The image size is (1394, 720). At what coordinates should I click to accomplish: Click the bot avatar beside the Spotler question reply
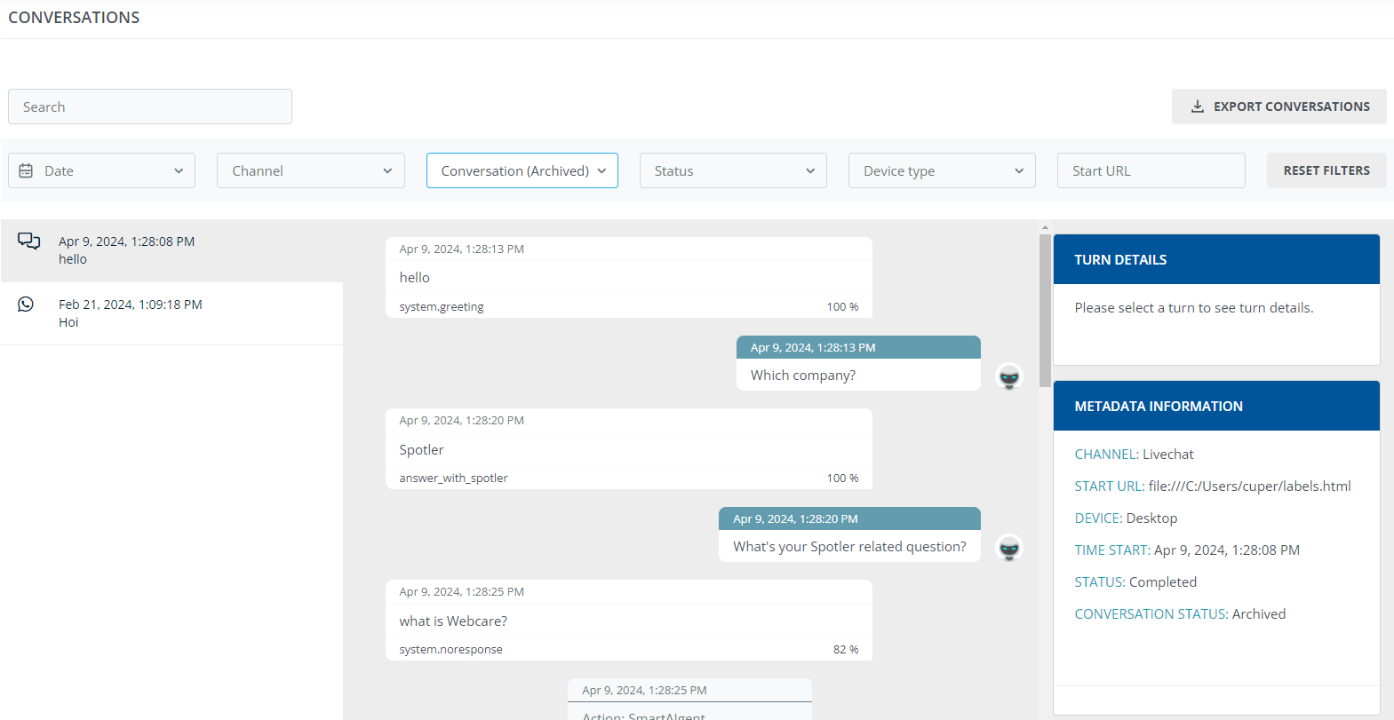click(x=1009, y=548)
